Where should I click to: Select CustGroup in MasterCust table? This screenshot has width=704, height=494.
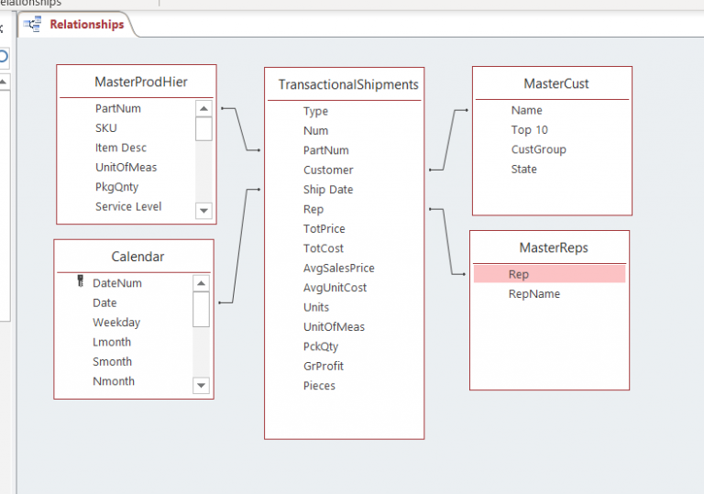coord(538,149)
